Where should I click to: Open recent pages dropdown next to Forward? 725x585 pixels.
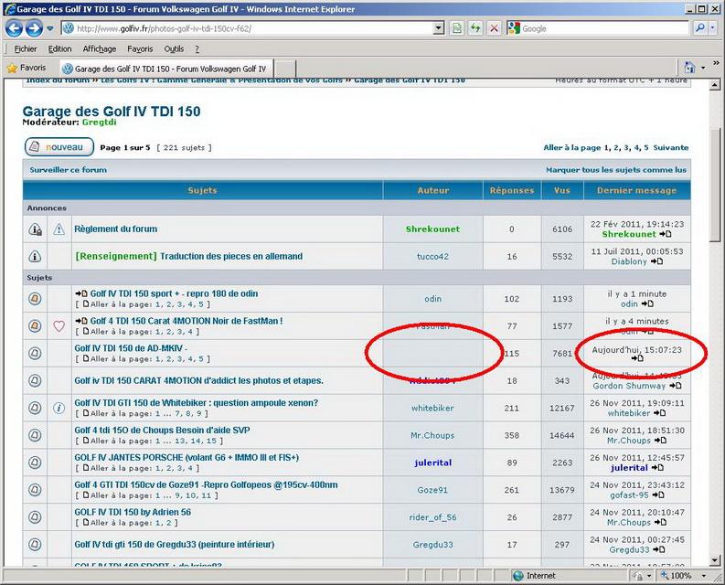(x=50, y=28)
